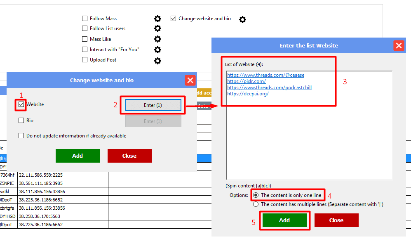Screen dimensions: 411x239
Task: Open gear settings for Change website and bio
Action: 242,19
